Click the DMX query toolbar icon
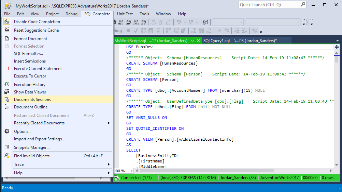Screen dimensions: 342x192 [x=128, y=22]
